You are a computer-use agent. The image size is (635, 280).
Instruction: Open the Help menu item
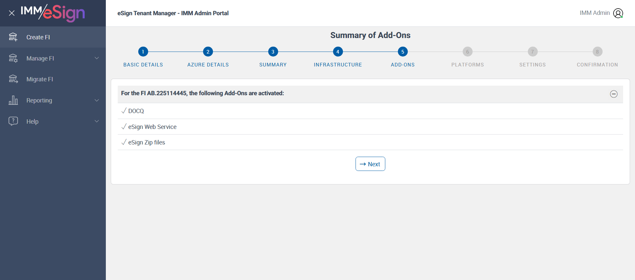[x=53, y=121]
